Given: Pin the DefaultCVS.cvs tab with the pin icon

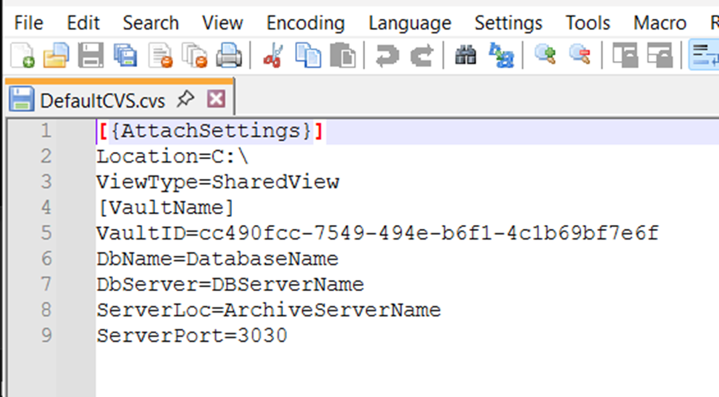Looking at the screenshot, I should tap(185, 97).
